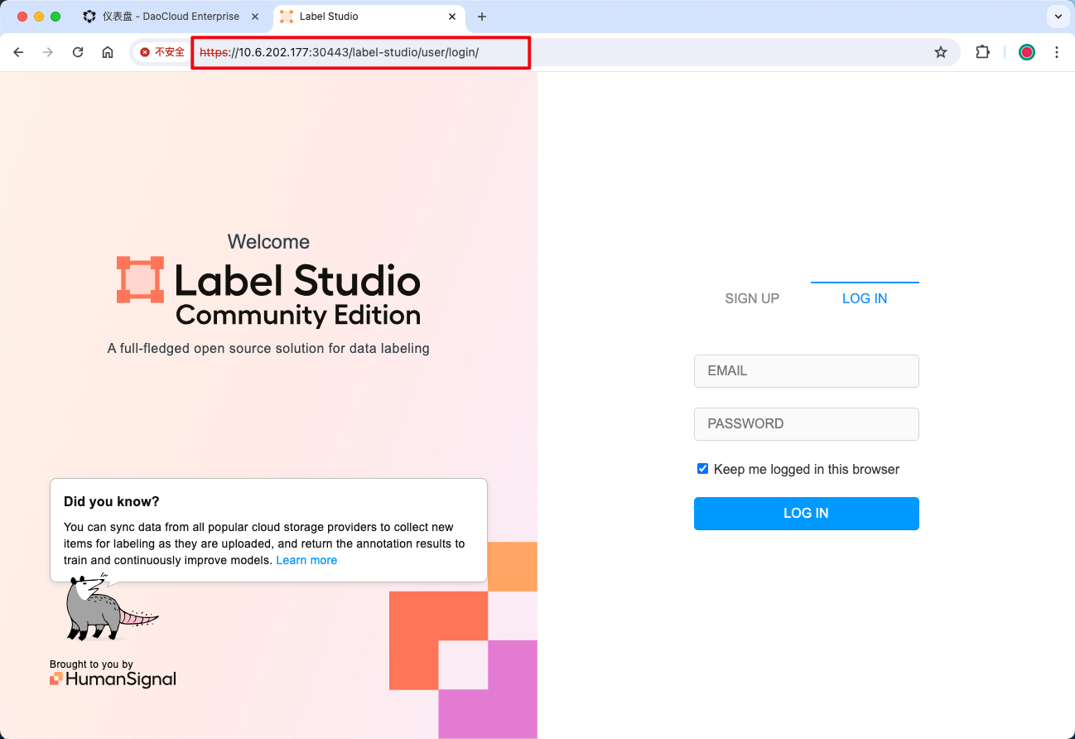Click the browser profile avatar icon
This screenshot has width=1075, height=739.
pyautogui.click(x=1026, y=51)
